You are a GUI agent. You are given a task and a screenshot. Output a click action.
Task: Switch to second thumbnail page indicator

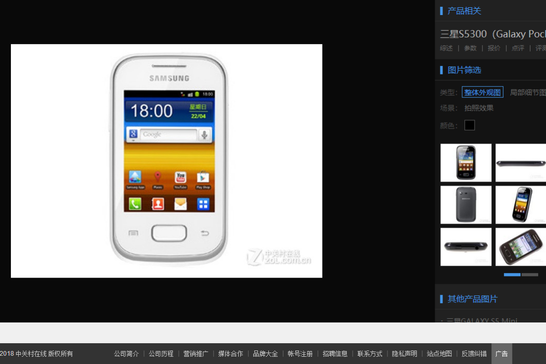(x=530, y=275)
